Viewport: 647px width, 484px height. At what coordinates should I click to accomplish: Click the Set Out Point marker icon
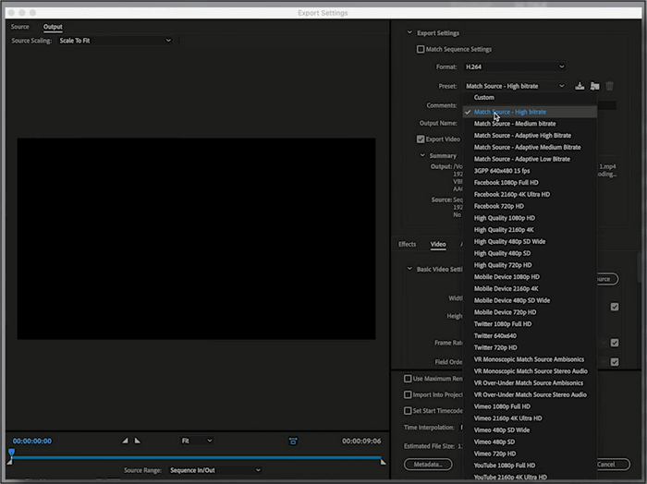click(x=138, y=441)
